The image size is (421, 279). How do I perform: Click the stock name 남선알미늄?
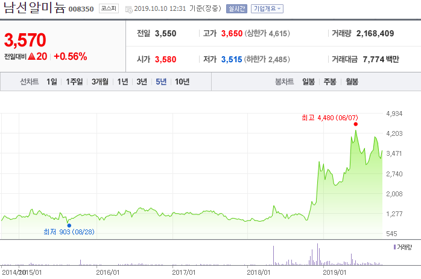(x=34, y=7)
